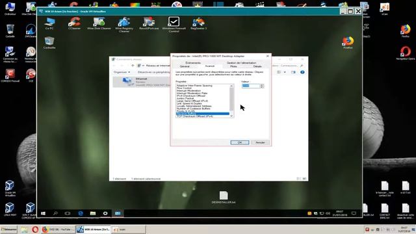
Task: Open COMODO Firewall icon on host desktop
Action: tap(10, 75)
